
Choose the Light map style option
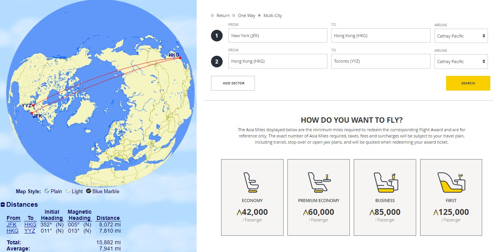(77, 191)
